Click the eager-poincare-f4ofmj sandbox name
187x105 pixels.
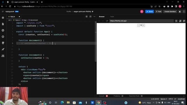click(82, 12)
